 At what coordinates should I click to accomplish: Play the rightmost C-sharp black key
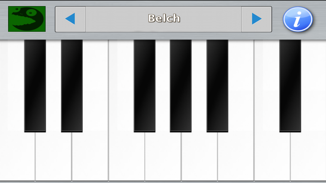290,86
